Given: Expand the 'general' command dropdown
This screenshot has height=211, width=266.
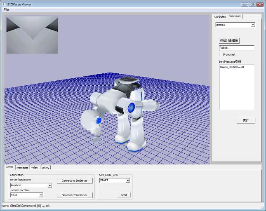Looking at the screenshot, I should [x=253, y=25].
